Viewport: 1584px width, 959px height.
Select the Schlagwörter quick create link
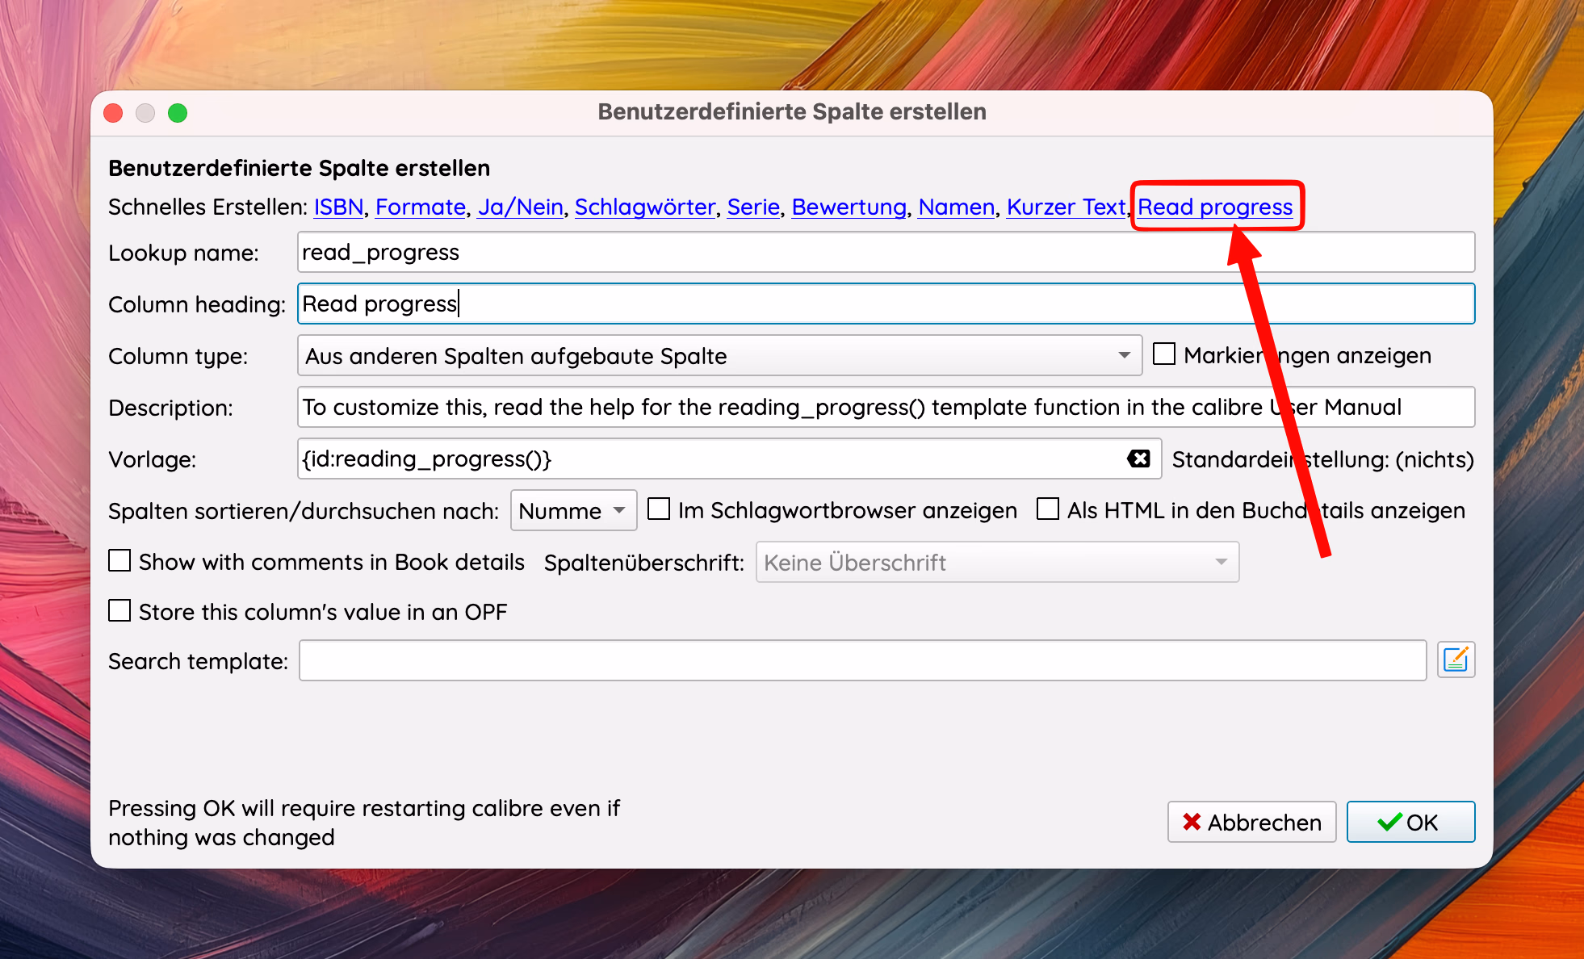coord(644,207)
